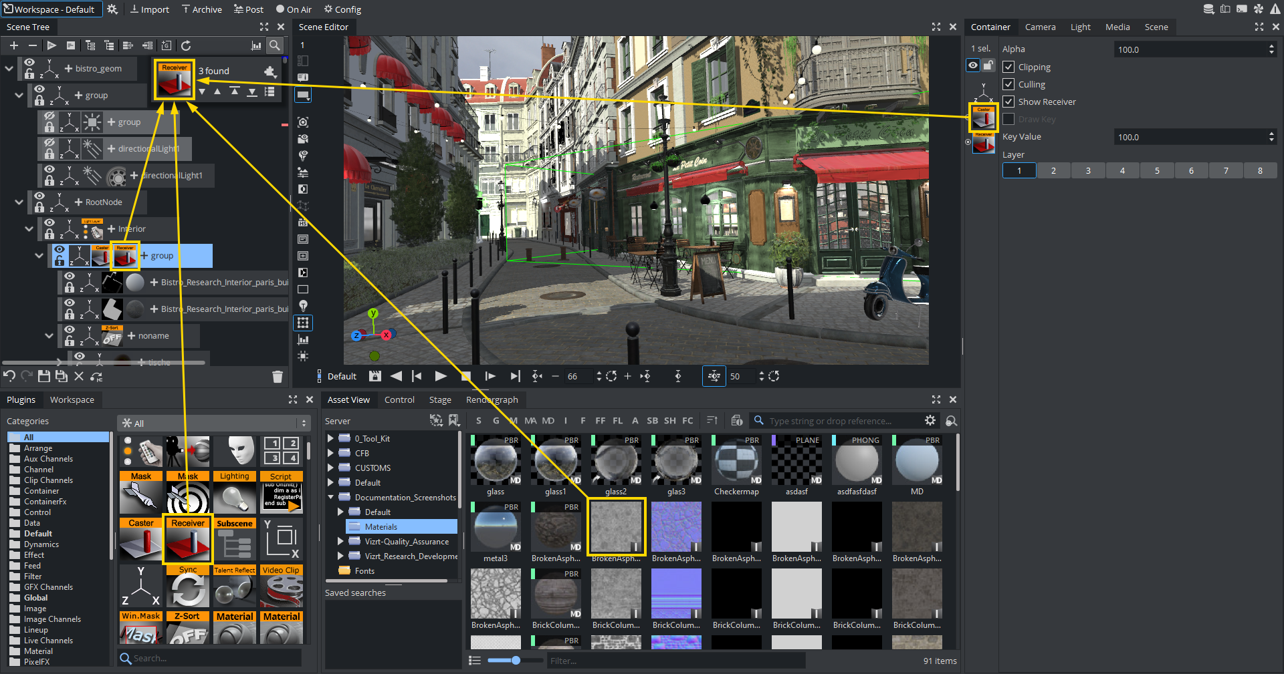Collapse the noname tree node
The width and height of the screenshot is (1284, 674).
coord(49,335)
